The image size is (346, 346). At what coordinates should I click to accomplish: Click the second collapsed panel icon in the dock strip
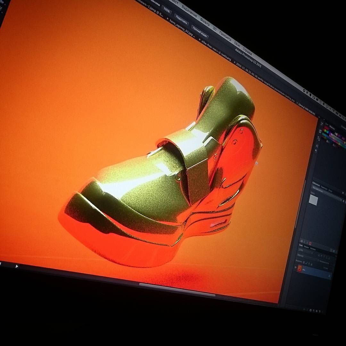pyautogui.click(x=320, y=131)
